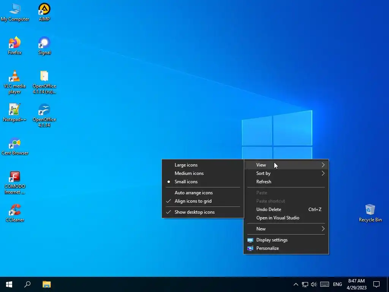389x292 pixels.
Task: Open the My Computer desktop icon
Action: [15, 13]
